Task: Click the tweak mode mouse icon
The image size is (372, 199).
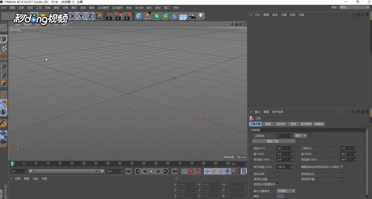Action: tap(4, 103)
